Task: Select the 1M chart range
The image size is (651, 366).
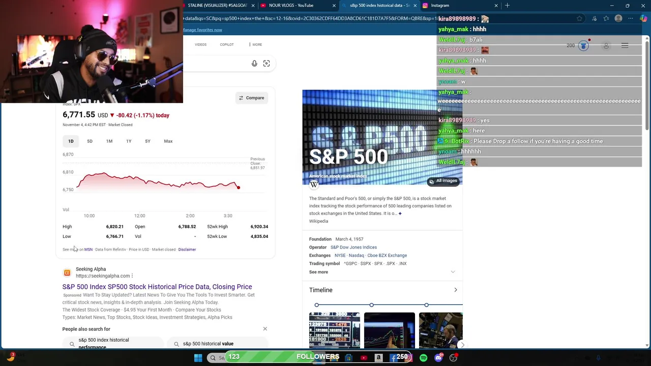Action: pyautogui.click(x=109, y=141)
